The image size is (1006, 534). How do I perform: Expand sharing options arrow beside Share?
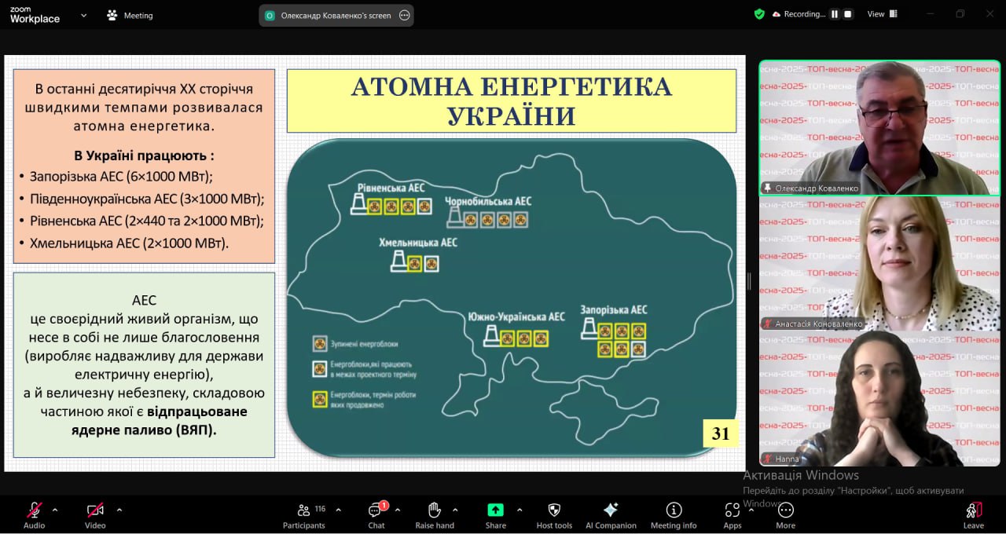coord(520,510)
